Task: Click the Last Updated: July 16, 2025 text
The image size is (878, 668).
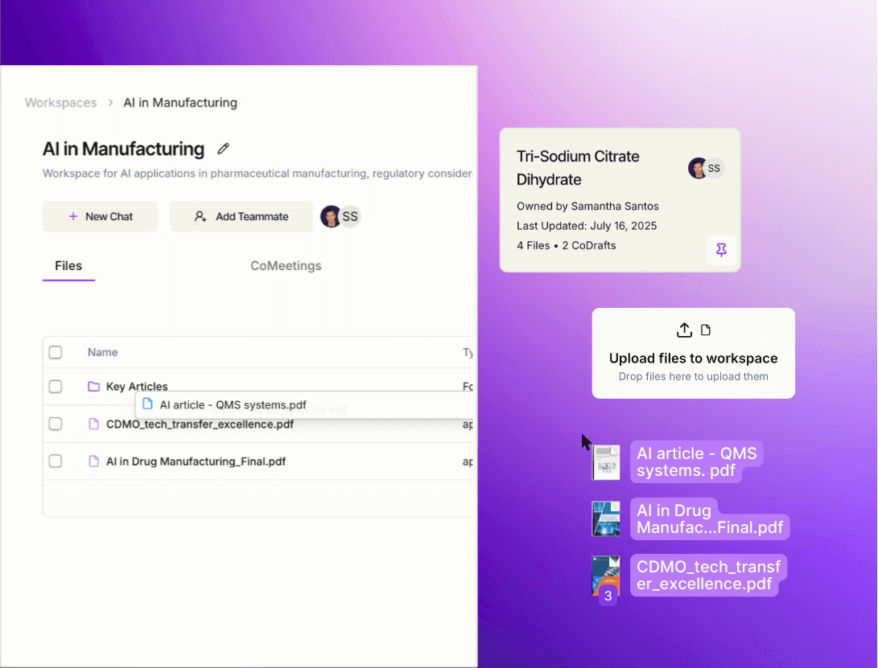Action: point(586,226)
